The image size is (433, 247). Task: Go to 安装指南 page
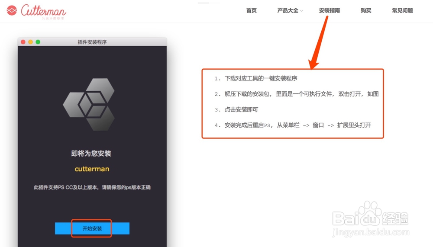330,10
